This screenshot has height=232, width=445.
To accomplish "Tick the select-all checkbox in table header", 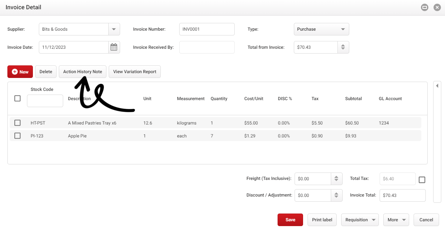I will click(17, 98).
